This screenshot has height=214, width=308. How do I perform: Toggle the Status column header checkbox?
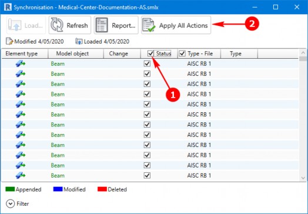point(151,53)
